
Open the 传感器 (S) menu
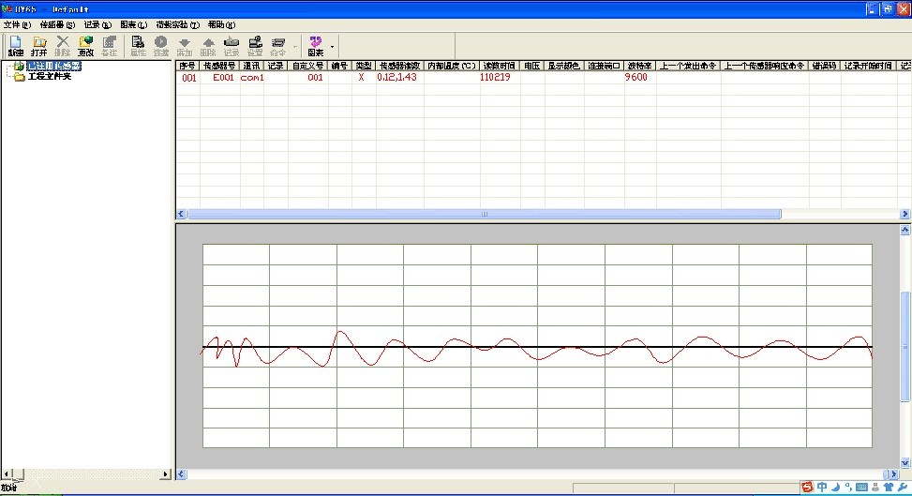coord(57,24)
